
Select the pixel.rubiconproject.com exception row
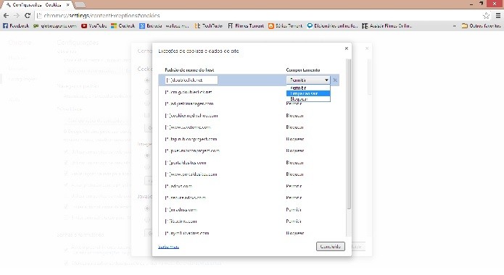pyautogui.click(x=249, y=151)
